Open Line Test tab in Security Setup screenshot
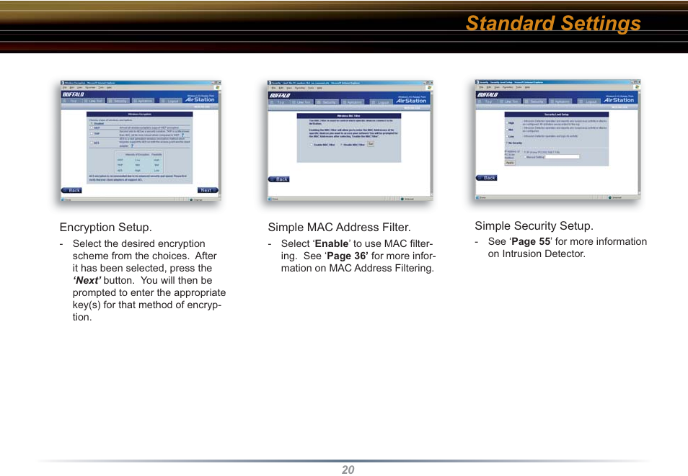 (x=509, y=102)
